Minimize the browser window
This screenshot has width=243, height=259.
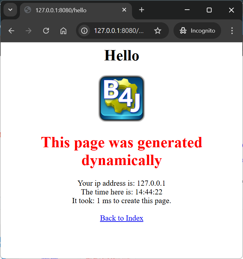point(187,10)
